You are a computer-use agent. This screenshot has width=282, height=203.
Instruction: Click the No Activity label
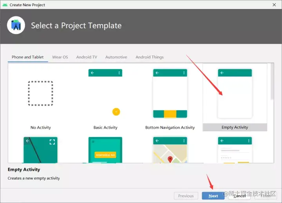pos(41,128)
